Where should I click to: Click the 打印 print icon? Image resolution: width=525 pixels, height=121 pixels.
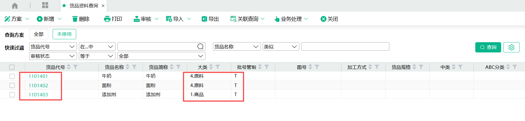[107, 19]
